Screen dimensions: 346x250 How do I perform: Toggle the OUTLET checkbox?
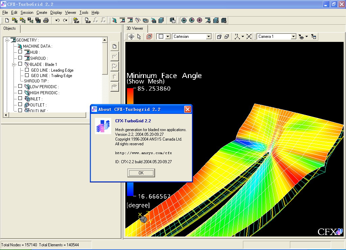20,104
